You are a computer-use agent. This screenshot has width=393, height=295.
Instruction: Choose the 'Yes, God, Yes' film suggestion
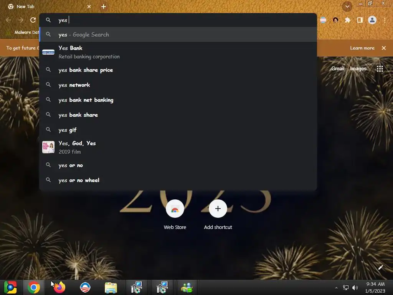178,147
